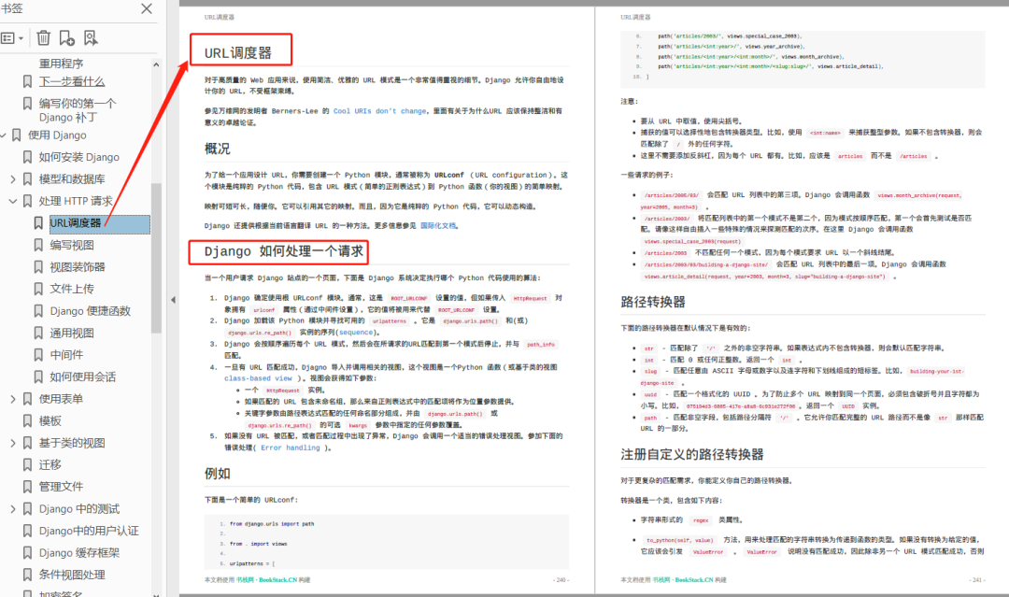Open the 下一步看什么 bookmark
The image size is (1009, 597).
(71, 81)
